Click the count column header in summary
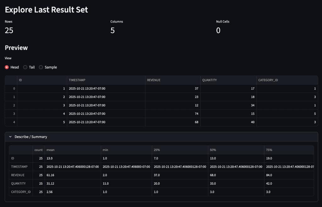322x207 pixels. 39,150
